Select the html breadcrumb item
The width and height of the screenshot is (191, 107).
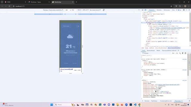click(143, 48)
